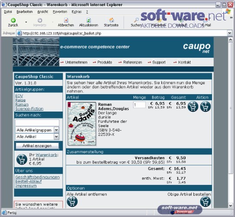Click Obige Artikel bestellen cart icon
The image size is (235, 217).
click(206, 201)
